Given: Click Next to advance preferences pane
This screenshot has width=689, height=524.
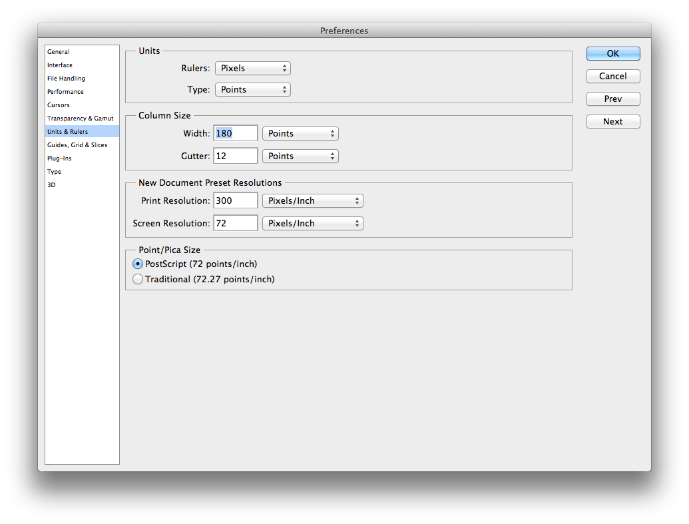Looking at the screenshot, I should click(x=612, y=122).
